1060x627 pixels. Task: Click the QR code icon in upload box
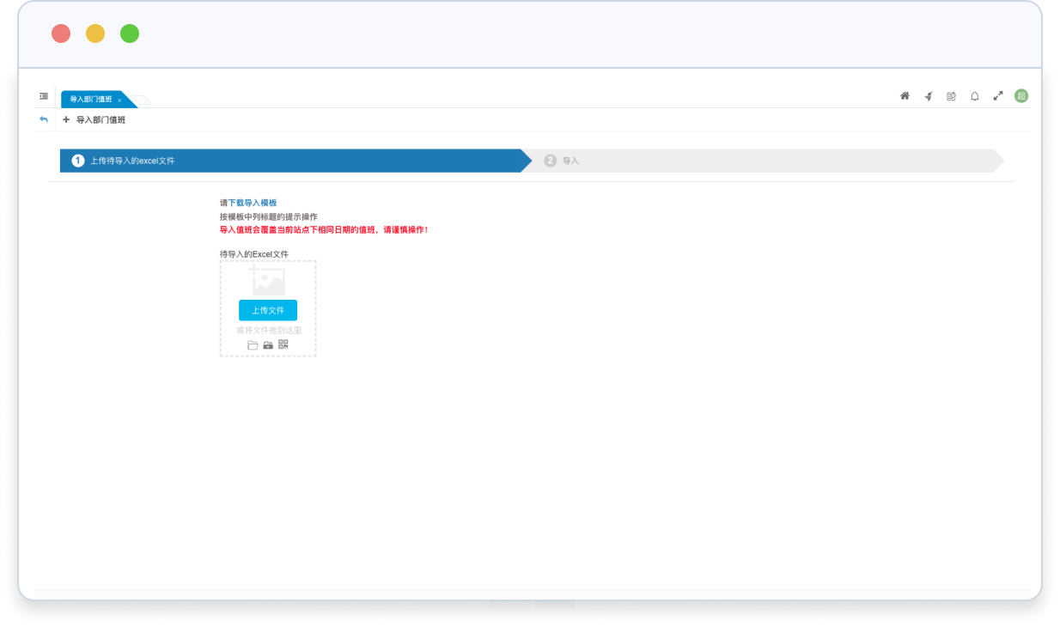283,344
